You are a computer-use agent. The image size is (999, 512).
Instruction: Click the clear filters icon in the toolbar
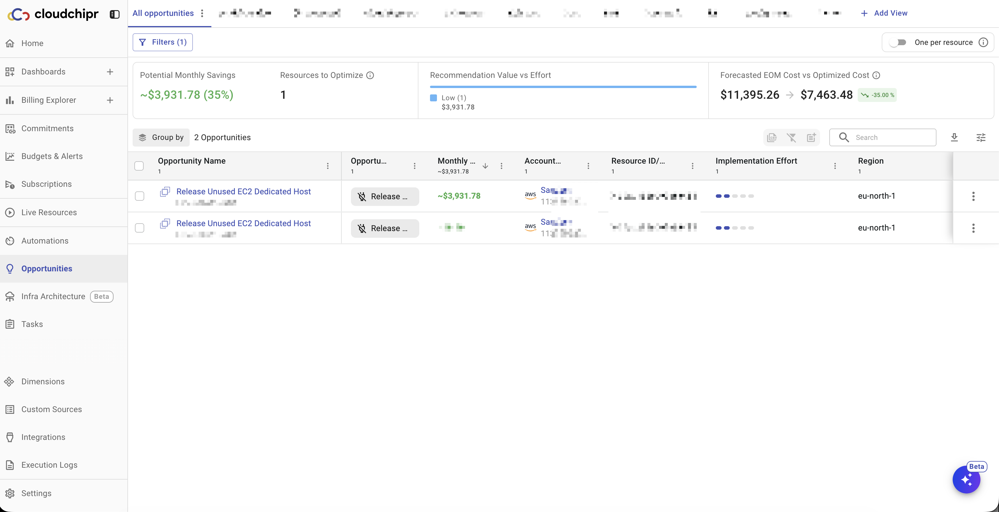click(x=791, y=137)
